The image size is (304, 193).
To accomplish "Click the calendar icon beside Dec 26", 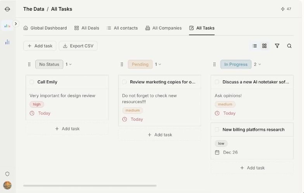I will pos(217,152).
